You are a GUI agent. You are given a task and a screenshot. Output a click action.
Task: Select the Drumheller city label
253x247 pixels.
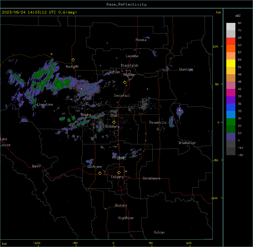click(x=187, y=143)
